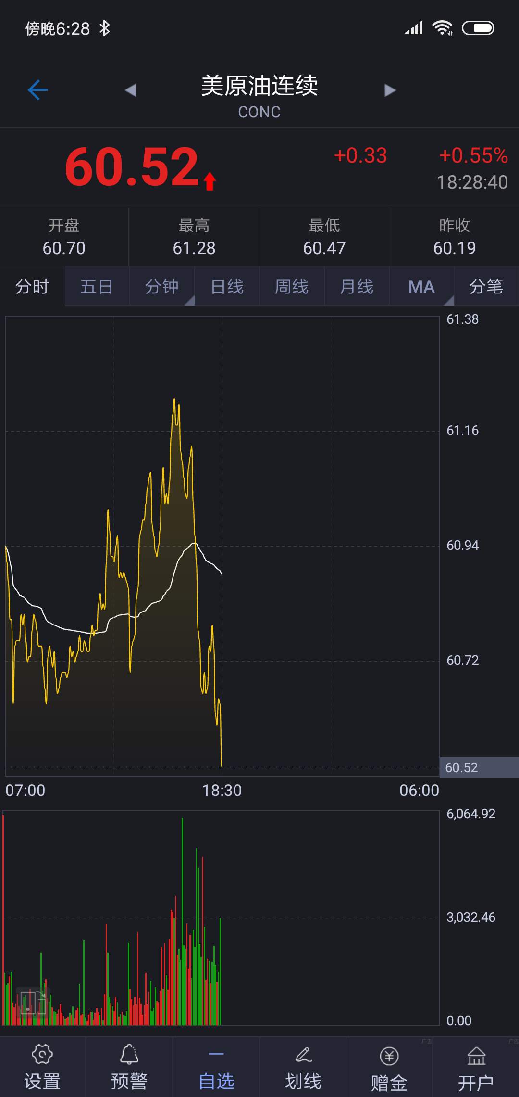
Task: Tap time label 18:30
Action: pos(222,791)
